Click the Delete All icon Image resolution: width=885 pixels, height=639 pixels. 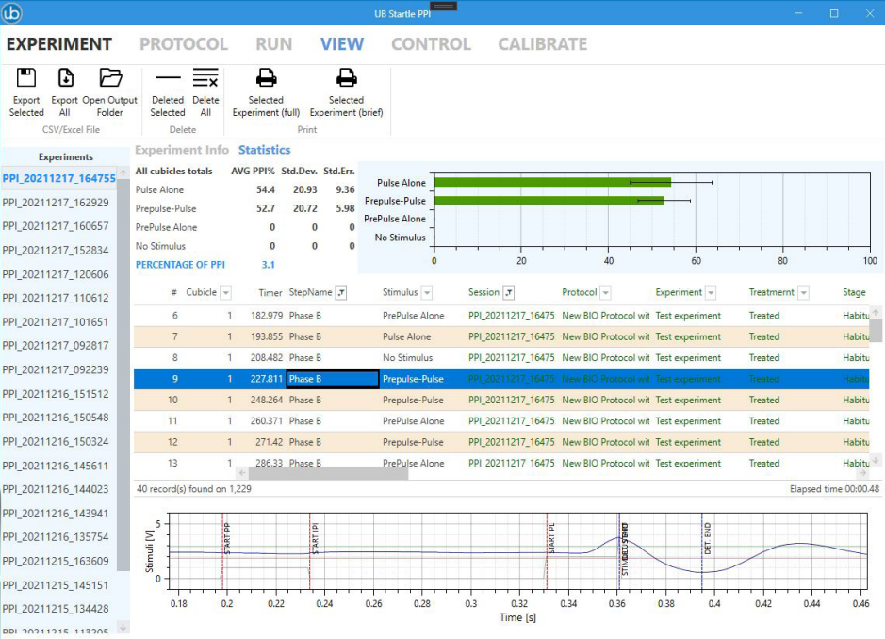pos(205,78)
